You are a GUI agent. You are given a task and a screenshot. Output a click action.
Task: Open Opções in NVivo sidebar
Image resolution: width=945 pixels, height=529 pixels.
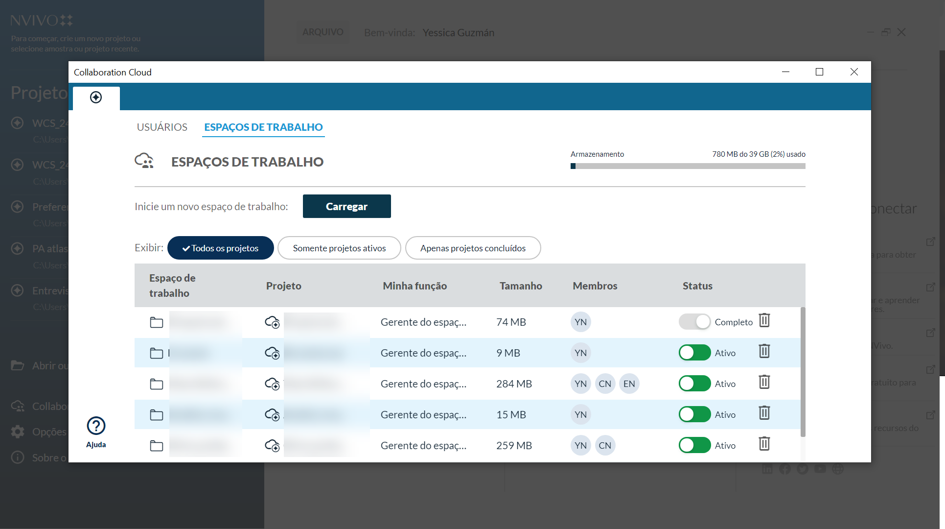pyautogui.click(x=39, y=432)
